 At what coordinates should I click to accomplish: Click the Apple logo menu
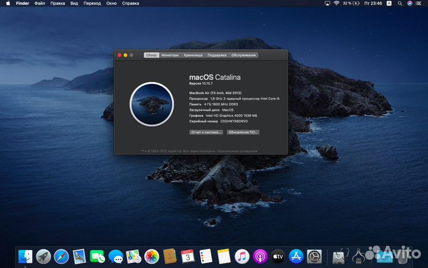pos(8,4)
